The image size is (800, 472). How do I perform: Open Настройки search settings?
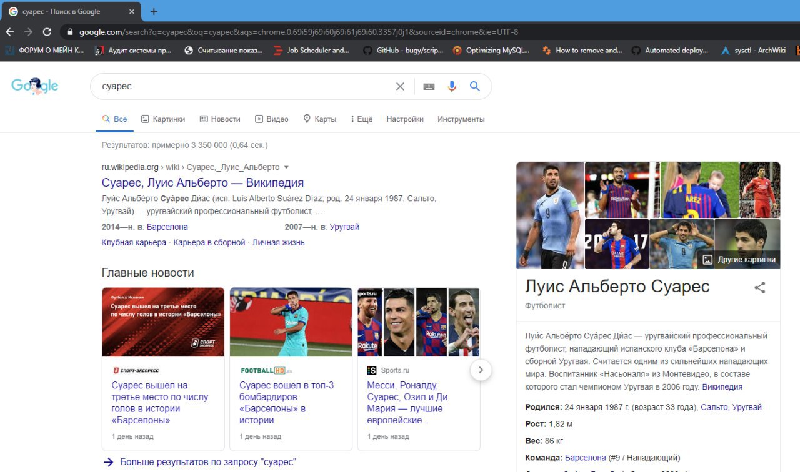(405, 119)
